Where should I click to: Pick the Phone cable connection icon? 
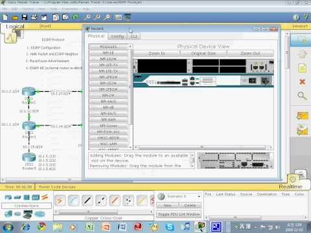pos(128,201)
